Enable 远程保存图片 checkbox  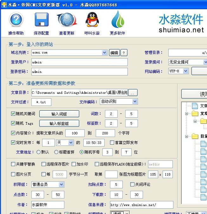point(43,164)
